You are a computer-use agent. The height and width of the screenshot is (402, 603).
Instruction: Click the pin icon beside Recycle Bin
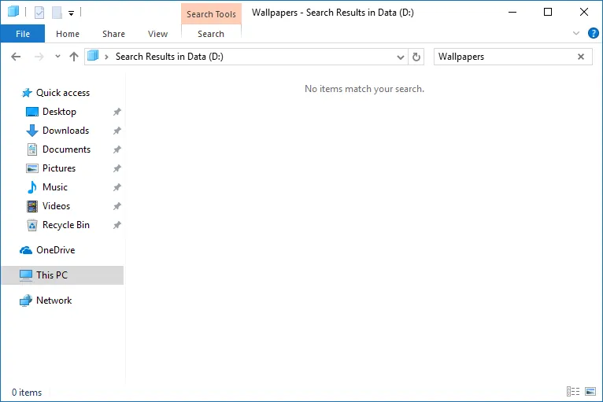tap(117, 225)
